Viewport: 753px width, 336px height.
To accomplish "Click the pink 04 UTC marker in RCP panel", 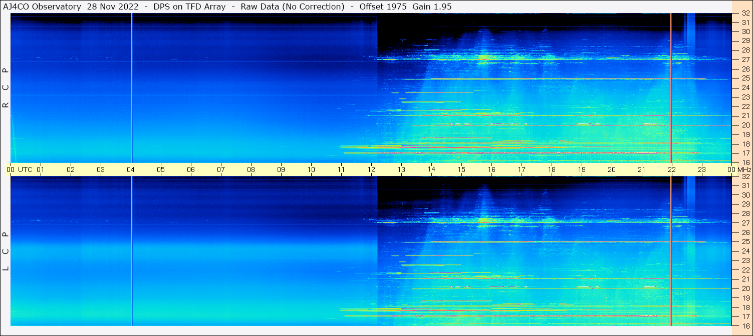I will pyautogui.click(x=131, y=88).
